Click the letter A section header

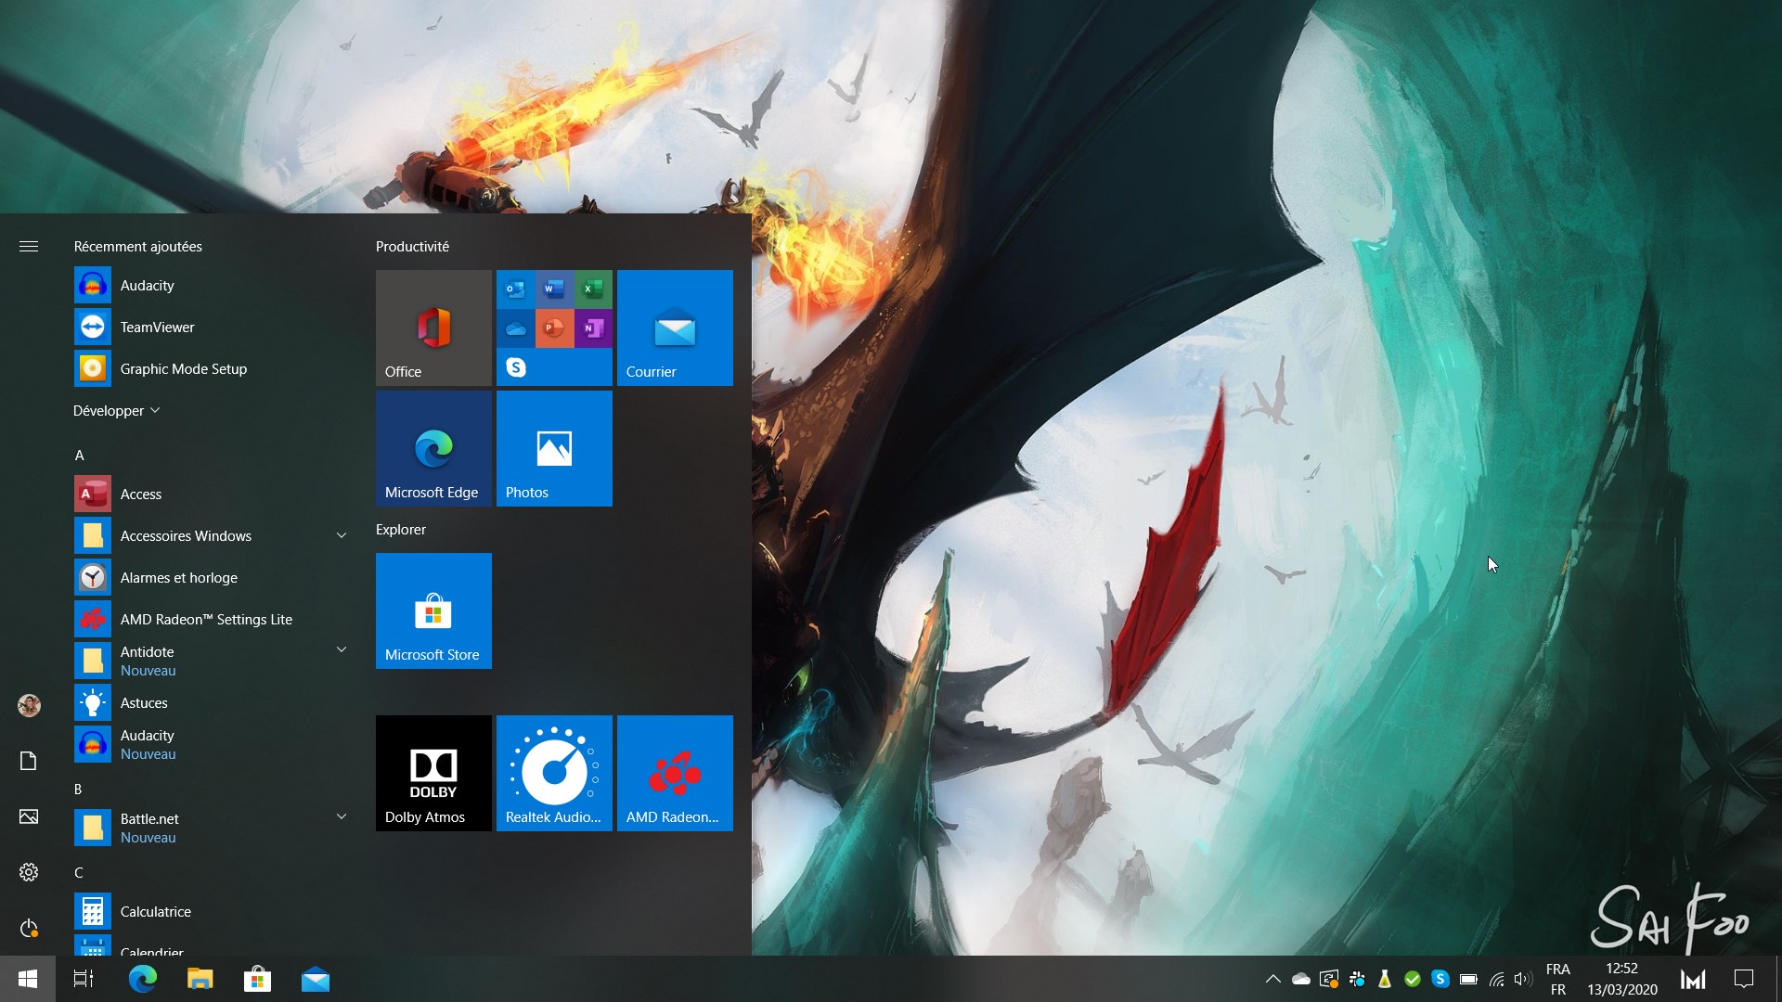click(x=79, y=455)
